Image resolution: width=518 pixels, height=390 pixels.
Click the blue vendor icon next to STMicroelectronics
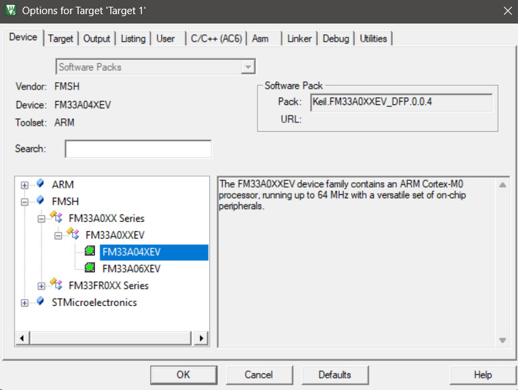[x=41, y=302]
